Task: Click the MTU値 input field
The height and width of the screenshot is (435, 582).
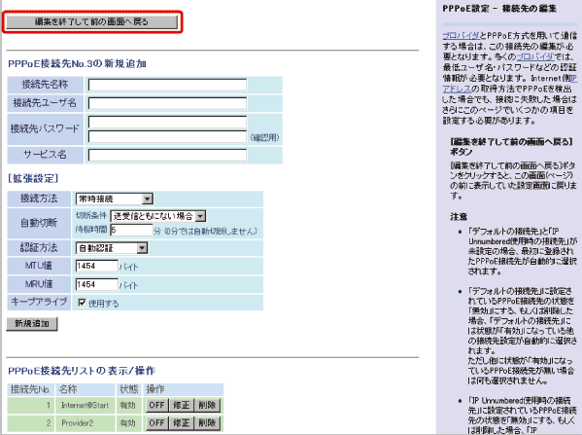Action: [97, 266]
